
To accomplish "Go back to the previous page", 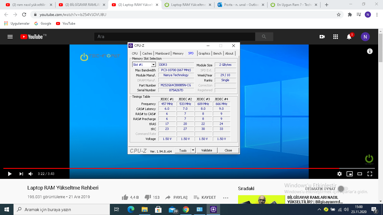I will point(6,15).
